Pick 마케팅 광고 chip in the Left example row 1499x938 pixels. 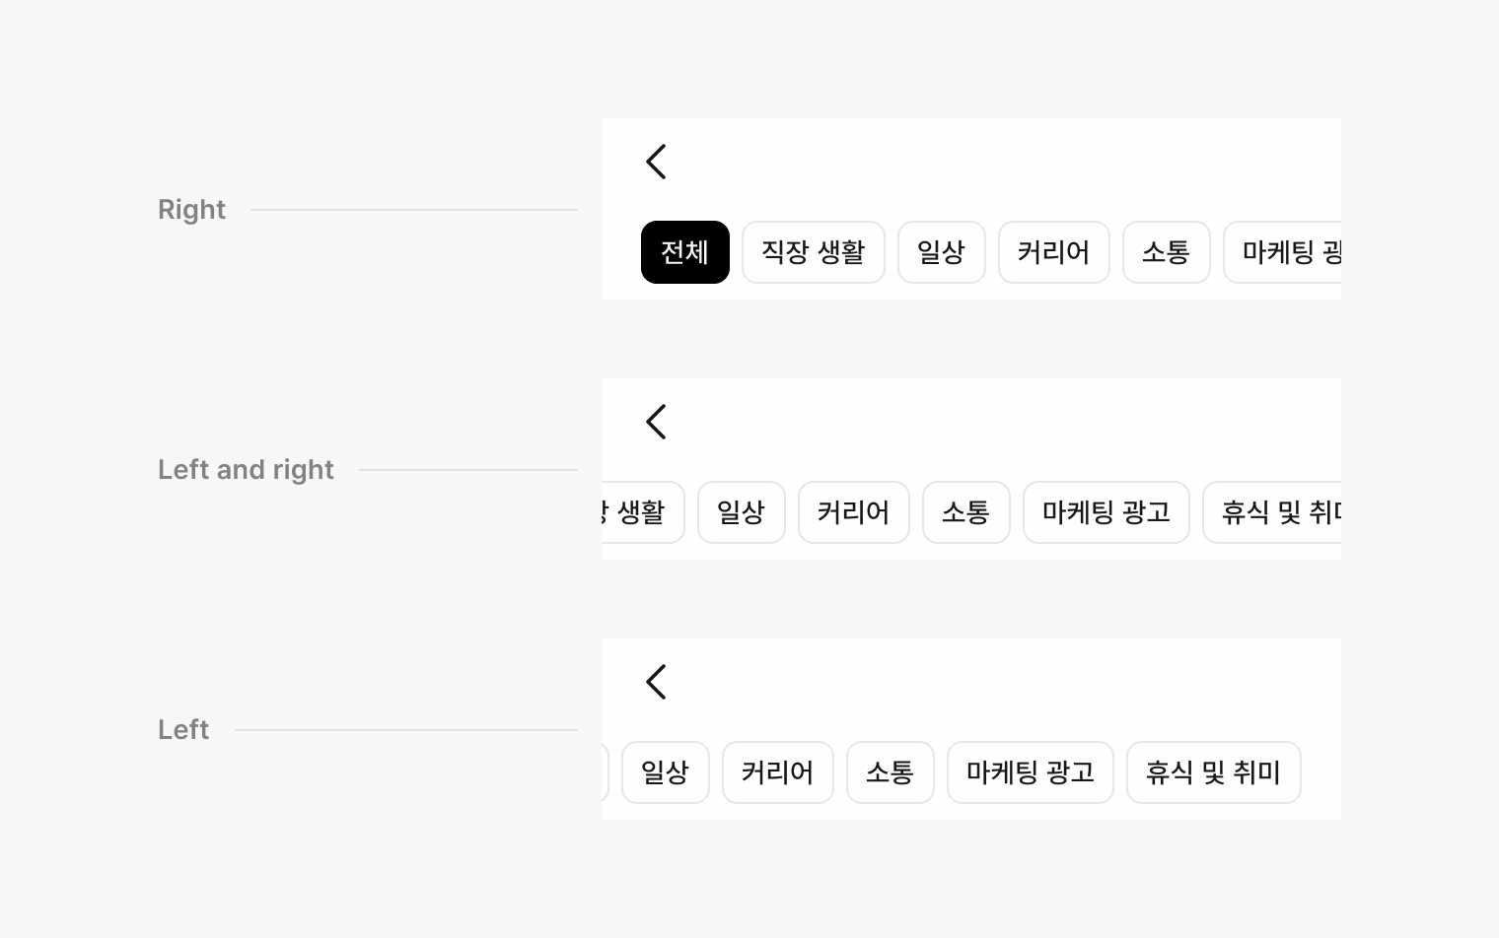[x=1030, y=772]
